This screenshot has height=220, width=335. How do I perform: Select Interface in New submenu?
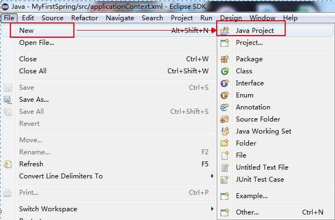(x=275, y=83)
